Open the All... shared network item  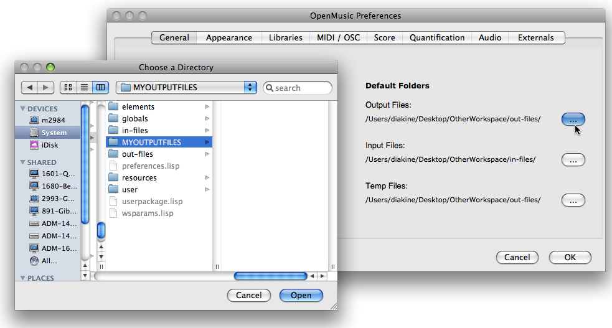[44, 261]
